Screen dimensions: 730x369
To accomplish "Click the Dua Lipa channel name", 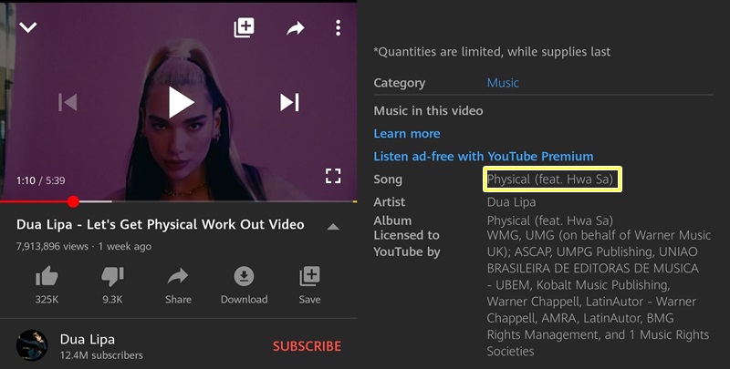I will (88, 339).
